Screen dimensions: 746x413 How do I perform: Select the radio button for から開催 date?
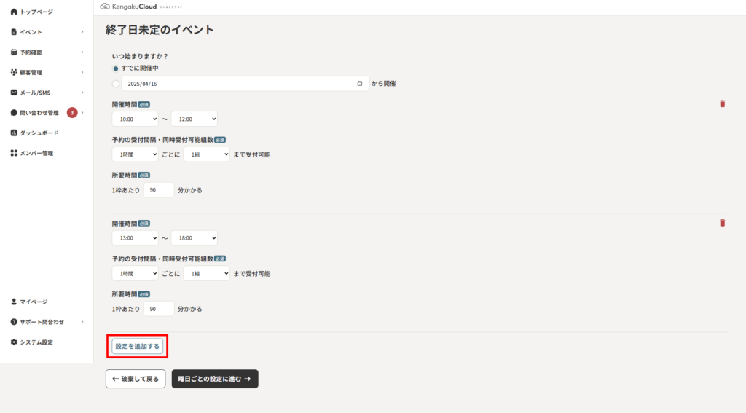[x=116, y=84]
